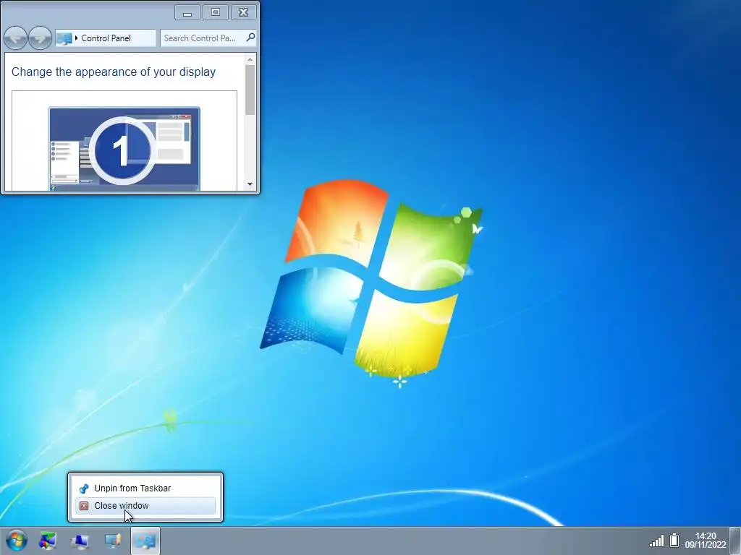The image size is (741, 555).
Task: Click the Show desktop strip
Action: [735, 541]
